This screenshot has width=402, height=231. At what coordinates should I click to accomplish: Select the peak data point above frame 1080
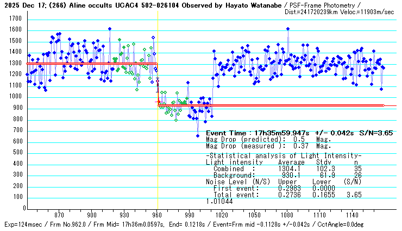288,29
